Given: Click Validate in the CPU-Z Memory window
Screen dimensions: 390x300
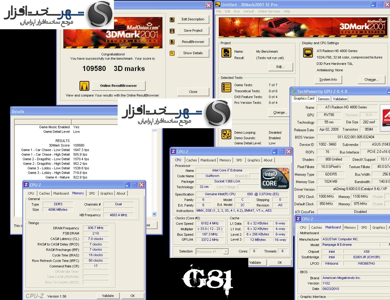Looking at the screenshot, I should click(108, 296).
